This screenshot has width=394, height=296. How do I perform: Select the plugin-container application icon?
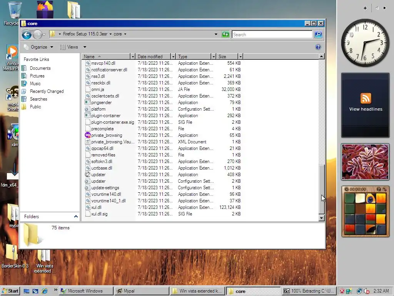(x=87, y=116)
